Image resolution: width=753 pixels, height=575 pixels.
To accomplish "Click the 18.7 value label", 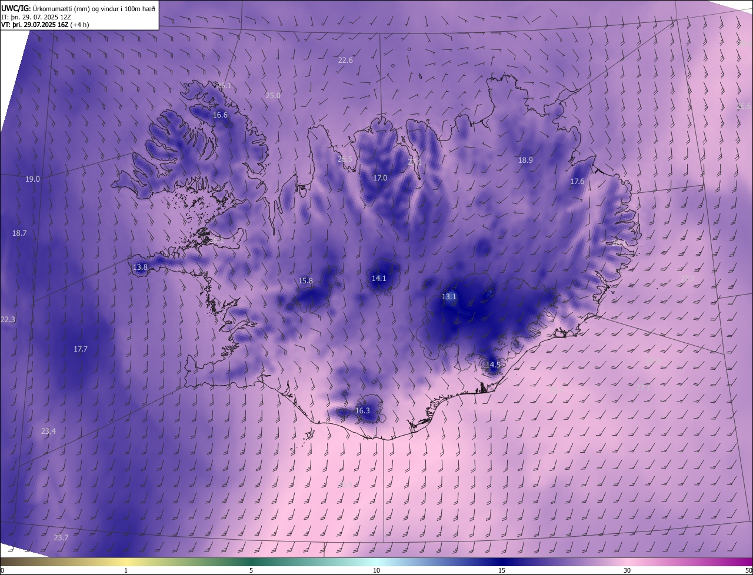I will (19, 233).
